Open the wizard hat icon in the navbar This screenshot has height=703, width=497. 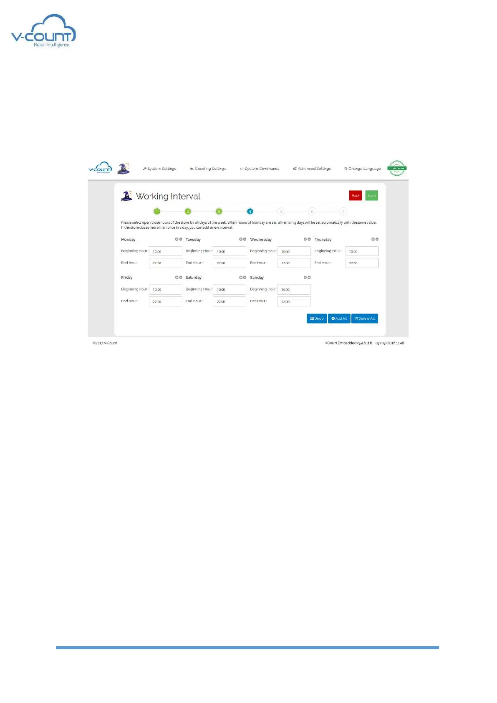(x=124, y=168)
